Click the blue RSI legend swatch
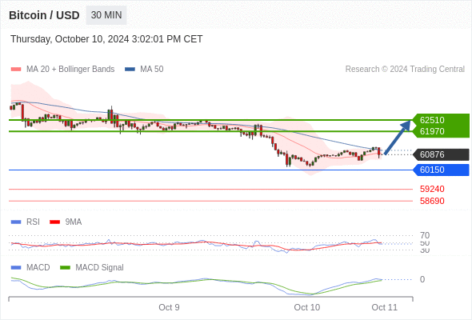Screen dimensions: 472x320 pyautogui.click(x=16, y=222)
